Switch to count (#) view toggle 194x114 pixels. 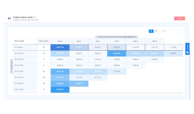pos(156,31)
